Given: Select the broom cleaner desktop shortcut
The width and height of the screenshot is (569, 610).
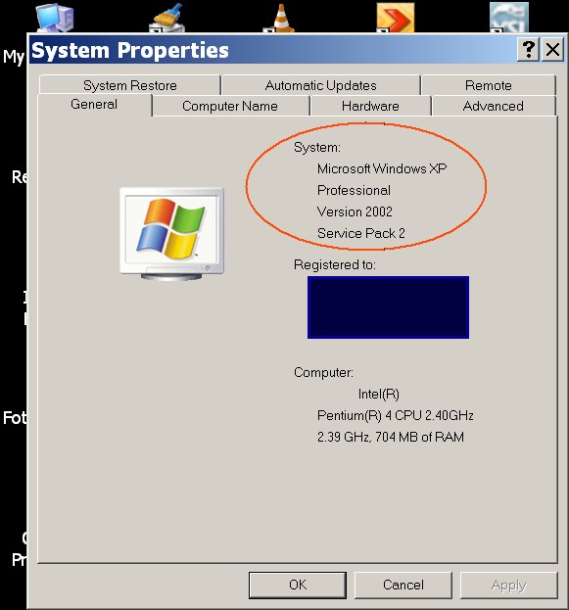Looking at the screenshot, I should 166,18.
